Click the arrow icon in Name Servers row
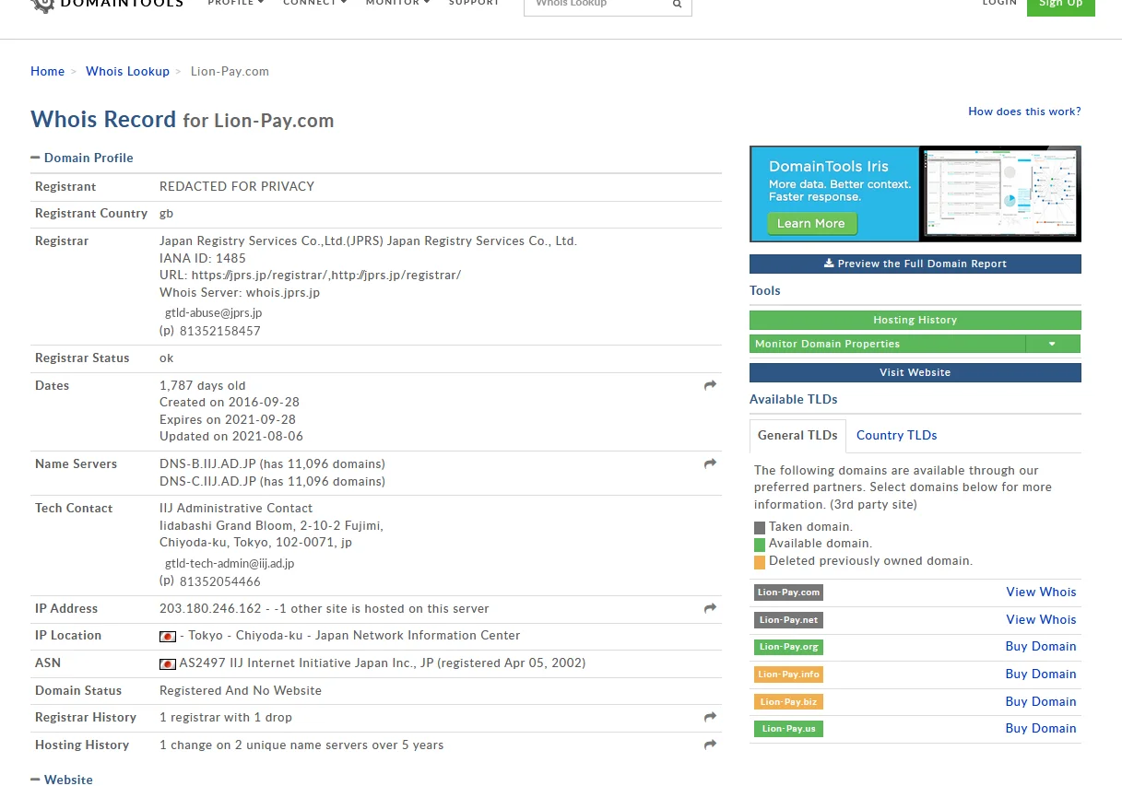Image resolution: width=1122 pixels, height=786 pixels. (x=710, y=463)
